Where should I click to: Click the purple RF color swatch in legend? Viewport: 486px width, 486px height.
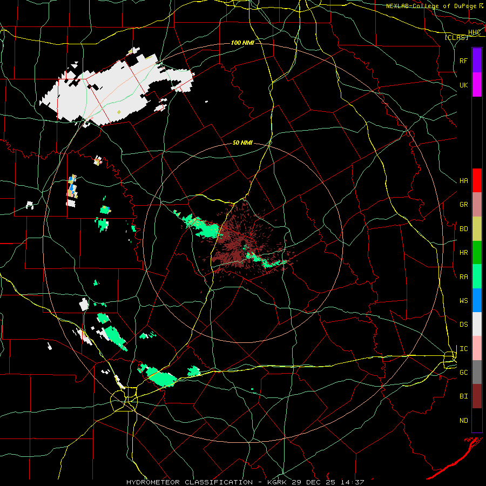click(x=477, y=60)
